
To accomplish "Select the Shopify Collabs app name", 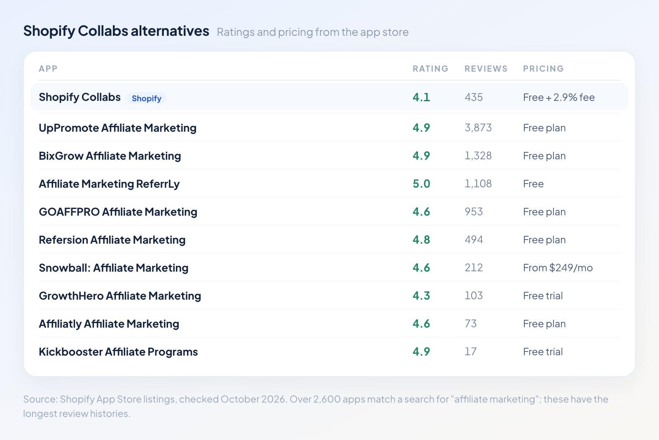I will point(79,97).
